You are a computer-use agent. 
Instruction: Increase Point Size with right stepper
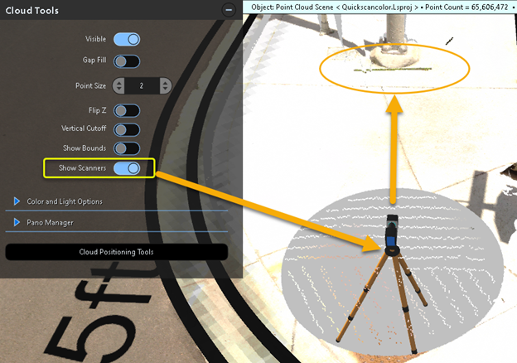[166, 85]
